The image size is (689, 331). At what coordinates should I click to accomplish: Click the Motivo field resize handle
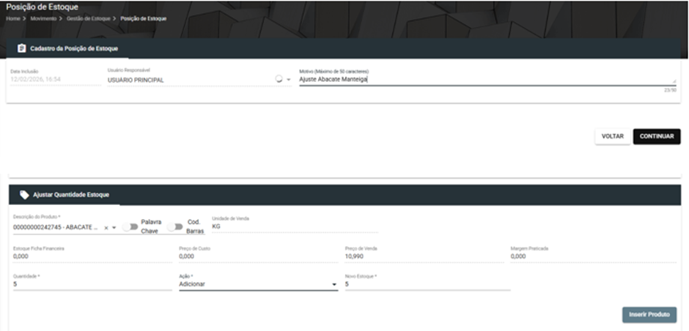(674, 81)
